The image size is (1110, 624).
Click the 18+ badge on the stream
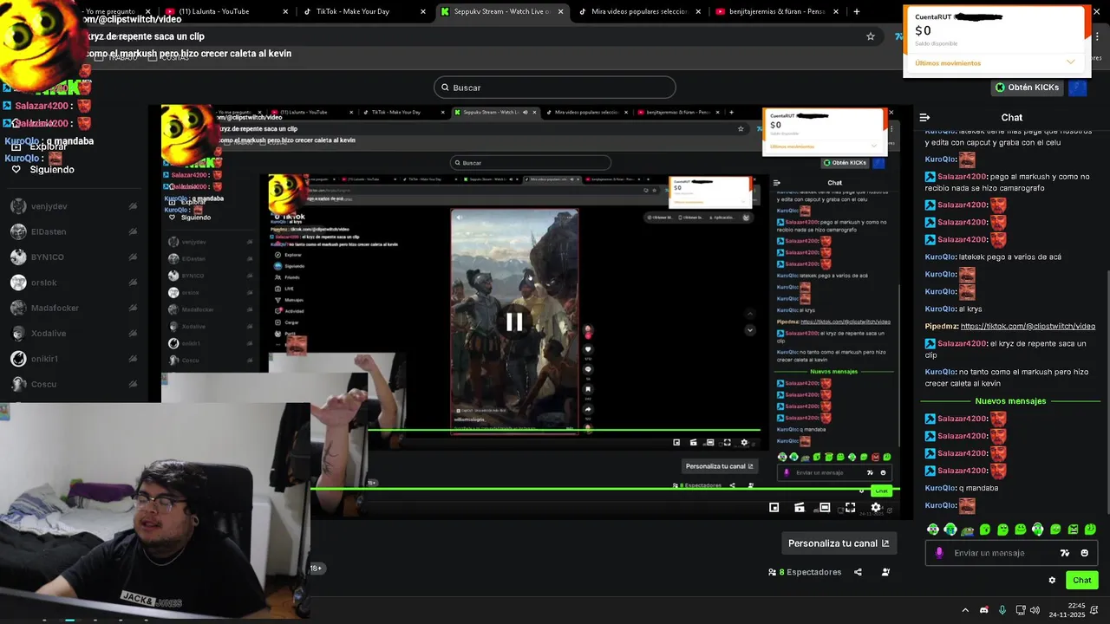click(x=316, y=569)
